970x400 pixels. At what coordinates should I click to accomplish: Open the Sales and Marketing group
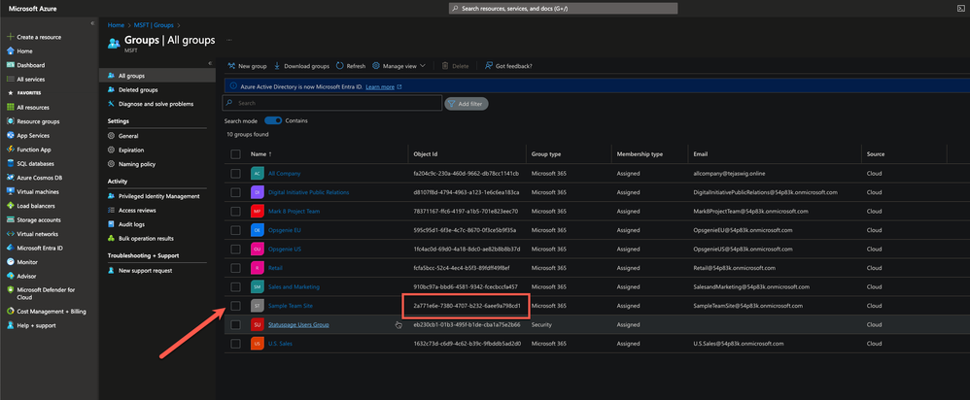click(294, 286)
